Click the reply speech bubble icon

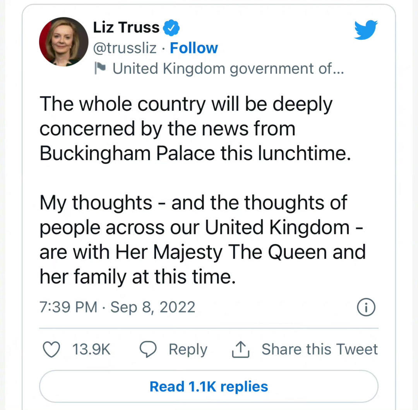point(148,350)
